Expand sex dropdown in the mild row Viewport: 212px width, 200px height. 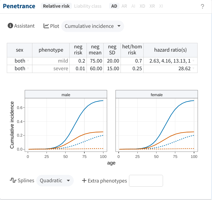pyautogui.click(x=28, y=61)
